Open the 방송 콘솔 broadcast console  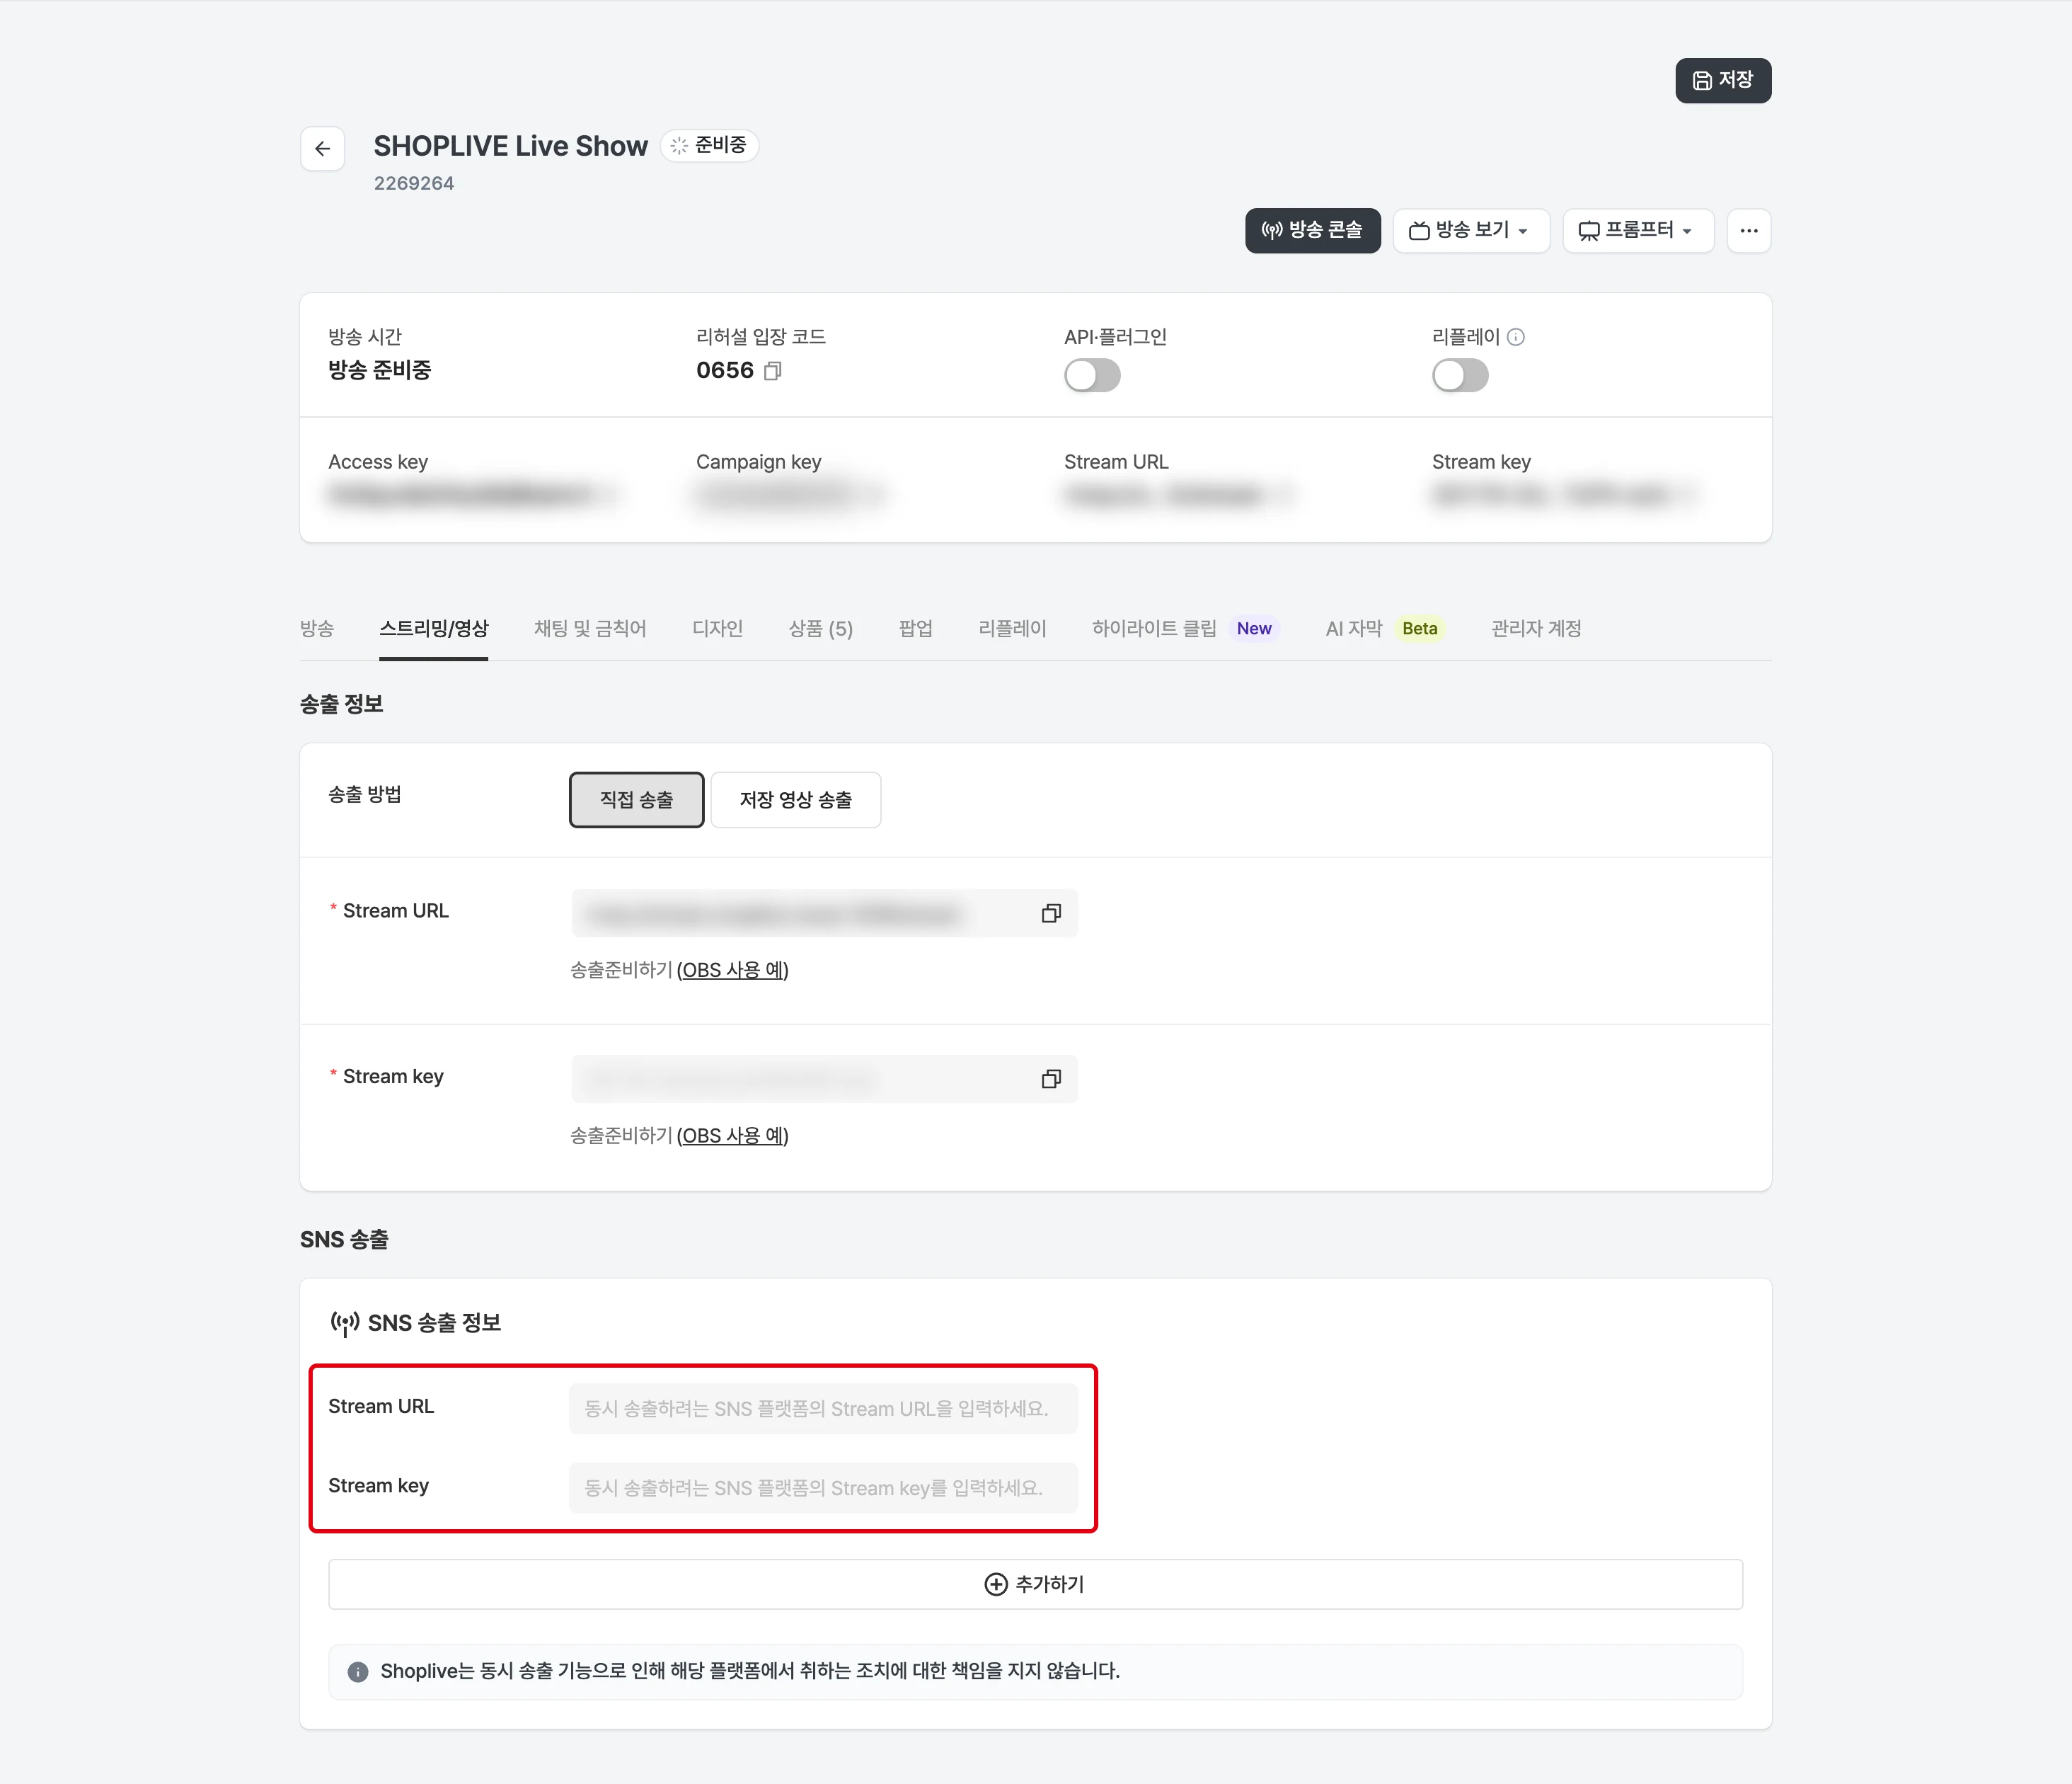tap(1312, 230)
